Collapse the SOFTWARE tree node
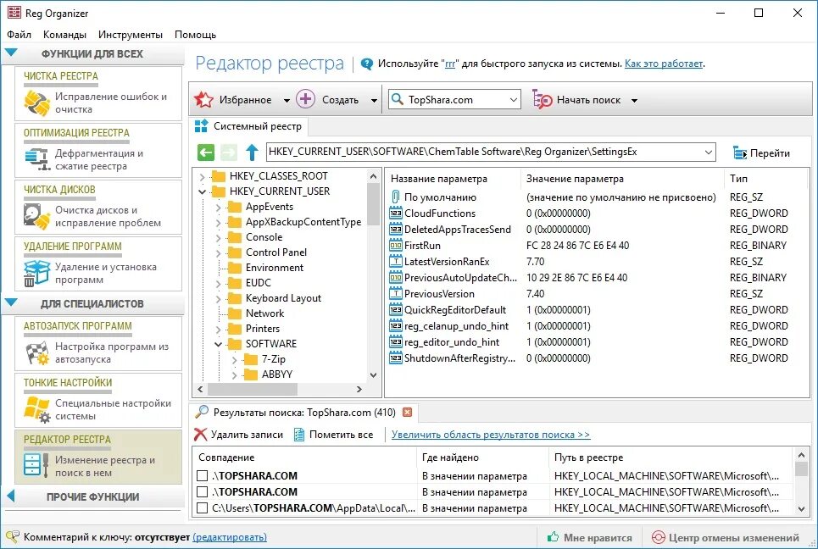818x549 pixels. (218, 344)
